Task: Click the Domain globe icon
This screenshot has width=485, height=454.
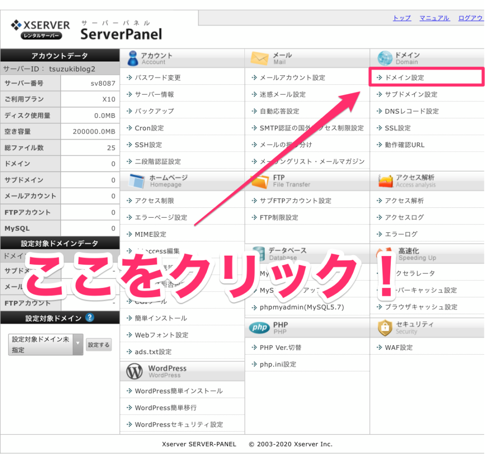Action: (385, 58)
